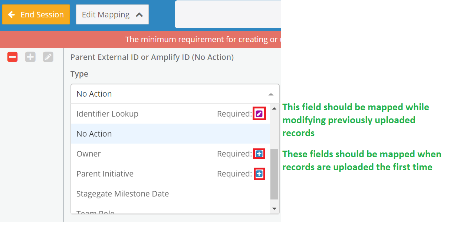
Task: Click the dropdown list scroll down arrow
Action: (x=274, y=209)
